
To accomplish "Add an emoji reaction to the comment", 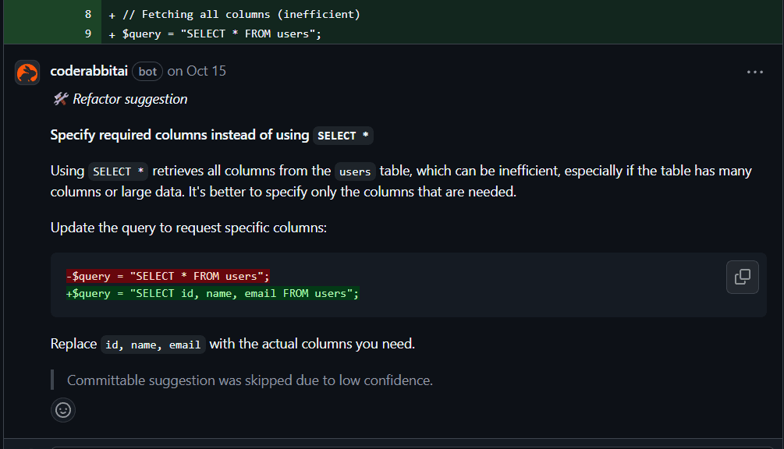I will 63,409.
